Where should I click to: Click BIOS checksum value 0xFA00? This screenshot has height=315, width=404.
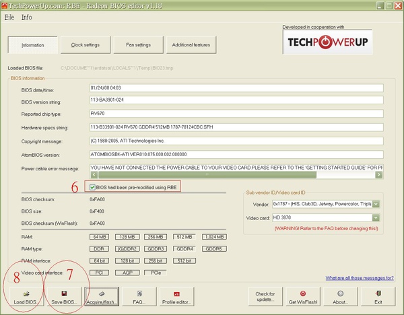coord(97,199)
